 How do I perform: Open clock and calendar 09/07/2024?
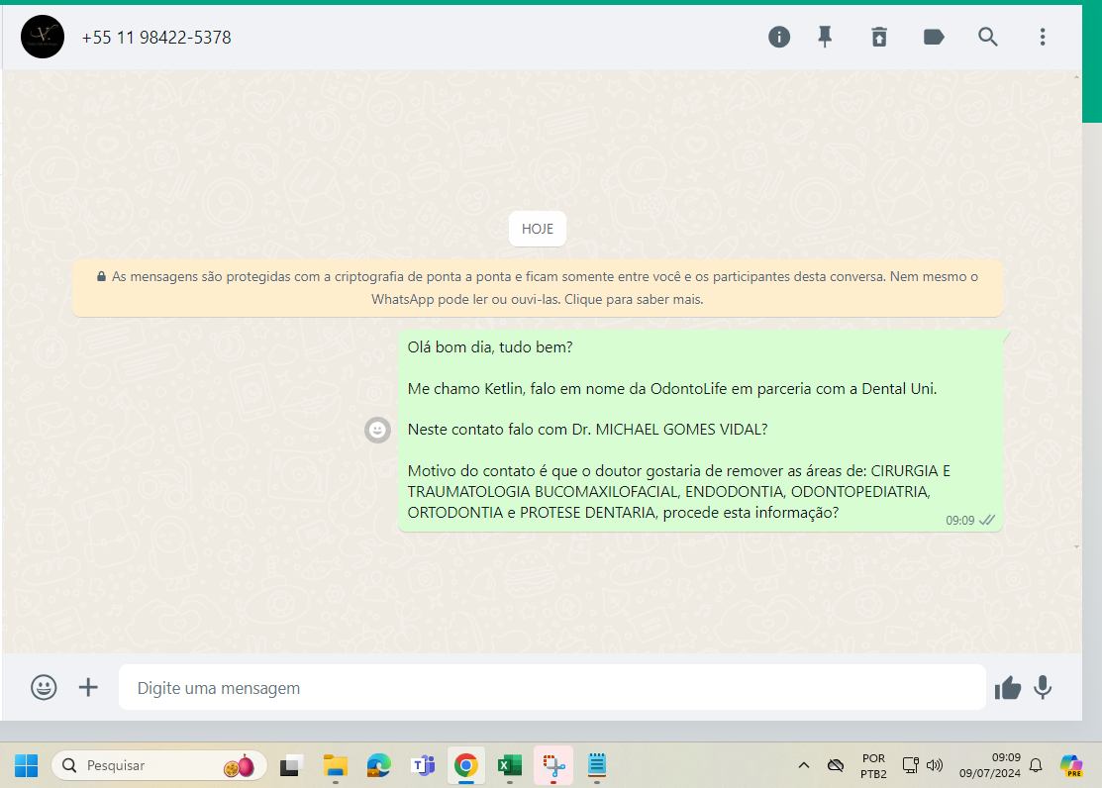(x=989, y=765)
